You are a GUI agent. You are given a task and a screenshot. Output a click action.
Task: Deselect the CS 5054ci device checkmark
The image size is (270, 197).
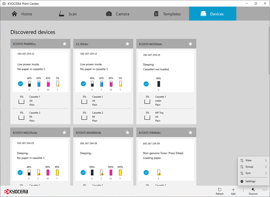tap(83, 84)
